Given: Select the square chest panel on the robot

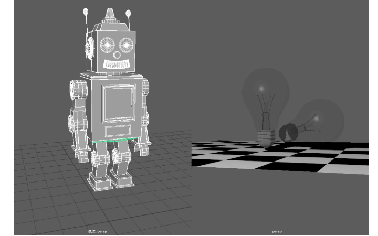Looking at the screenshot, I should coord(118,103).
